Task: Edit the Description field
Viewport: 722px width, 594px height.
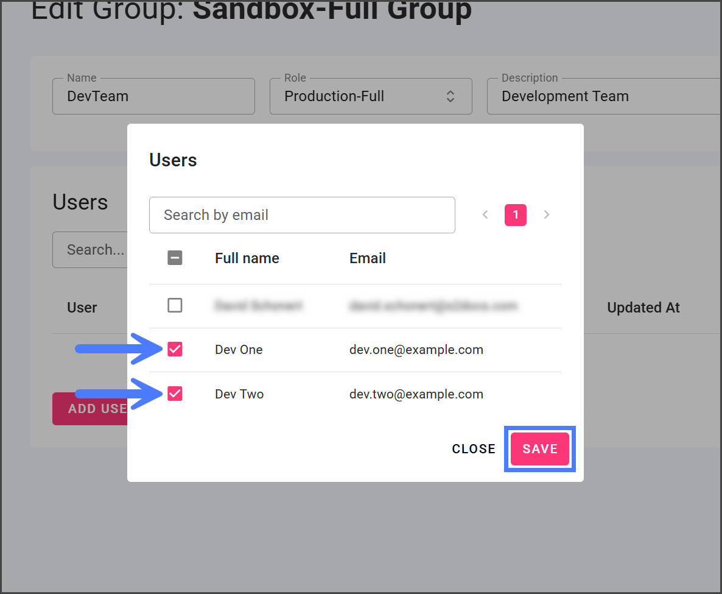Action: pos(603,96)
